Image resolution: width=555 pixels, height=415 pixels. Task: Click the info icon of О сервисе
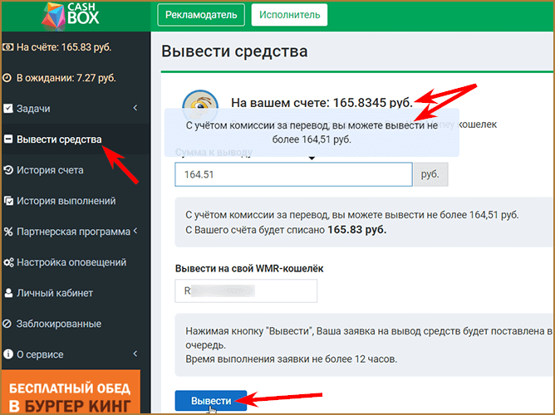(7, 354)
